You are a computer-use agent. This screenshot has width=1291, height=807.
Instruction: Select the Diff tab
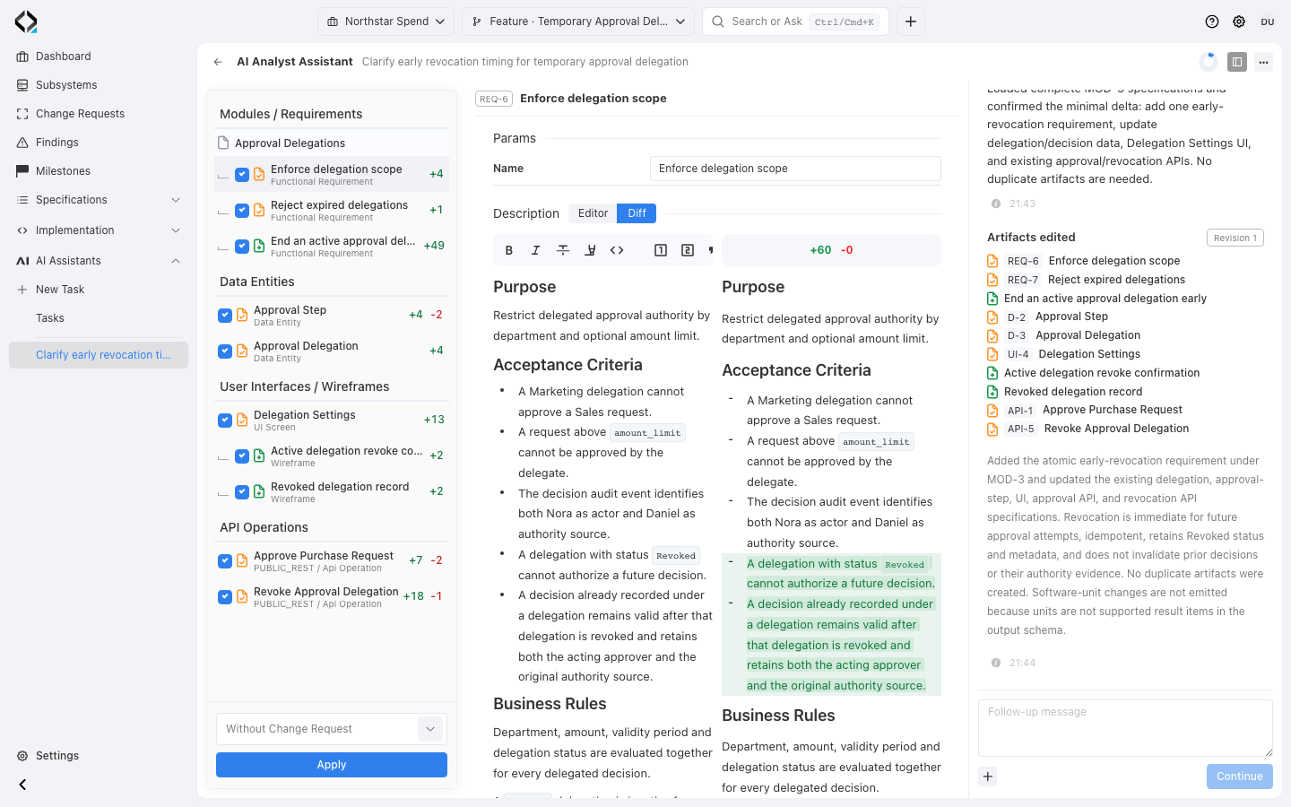[637, 213]
